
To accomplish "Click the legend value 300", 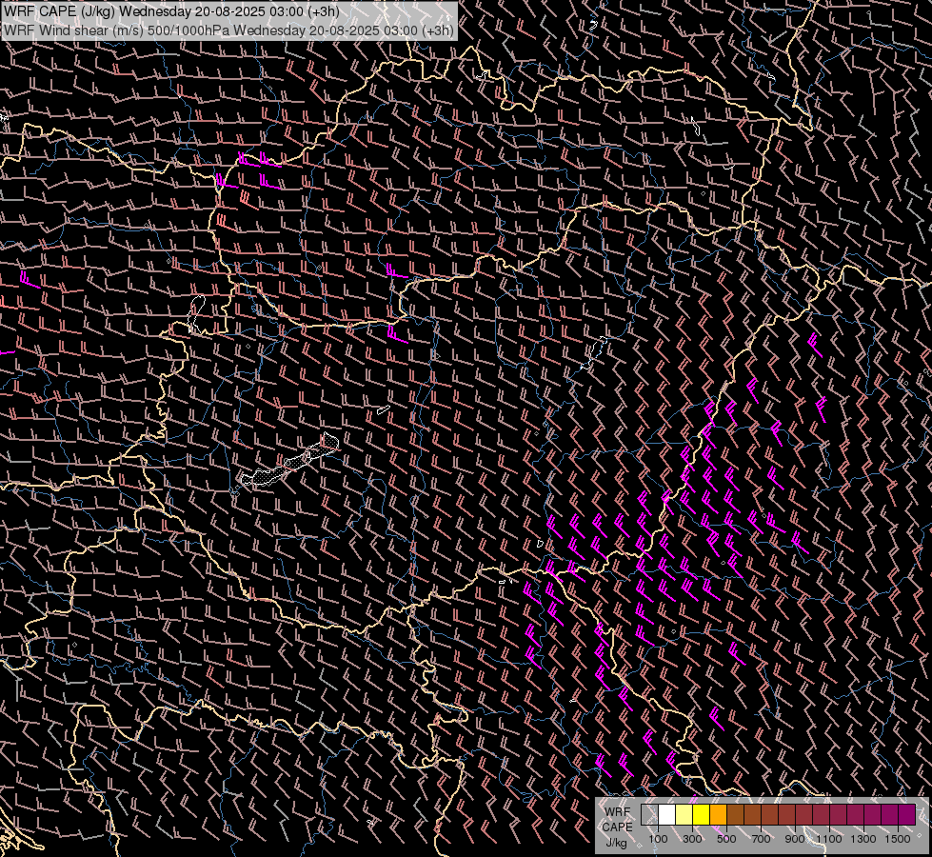I will (692, 839).
